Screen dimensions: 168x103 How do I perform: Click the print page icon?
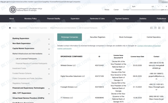point(163,28)
